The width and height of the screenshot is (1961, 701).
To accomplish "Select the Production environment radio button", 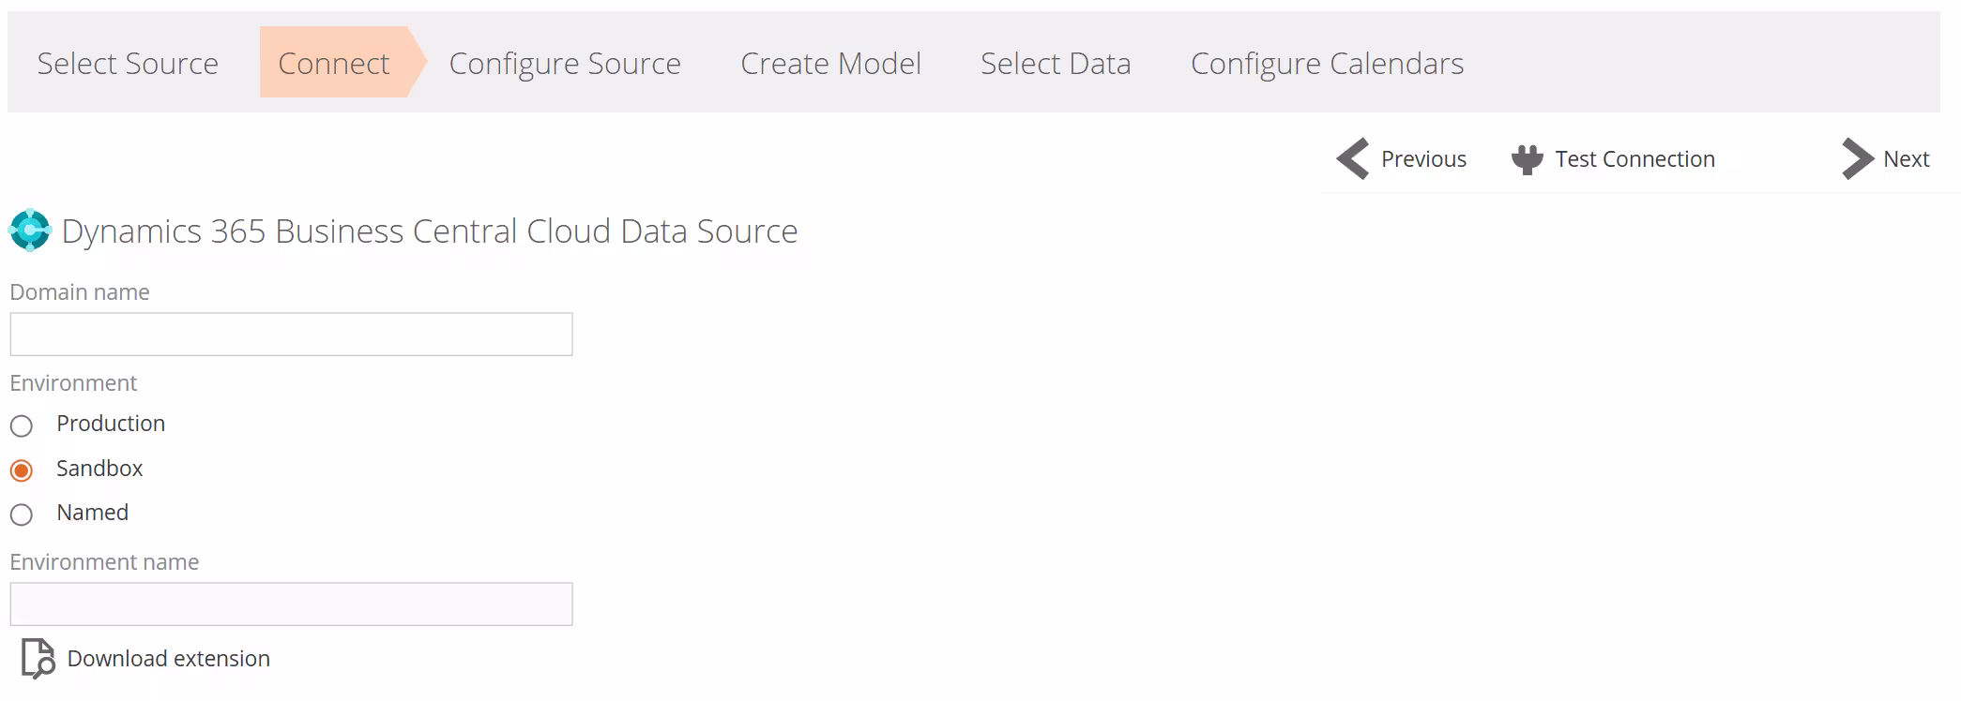I will (x=21, y=425).
